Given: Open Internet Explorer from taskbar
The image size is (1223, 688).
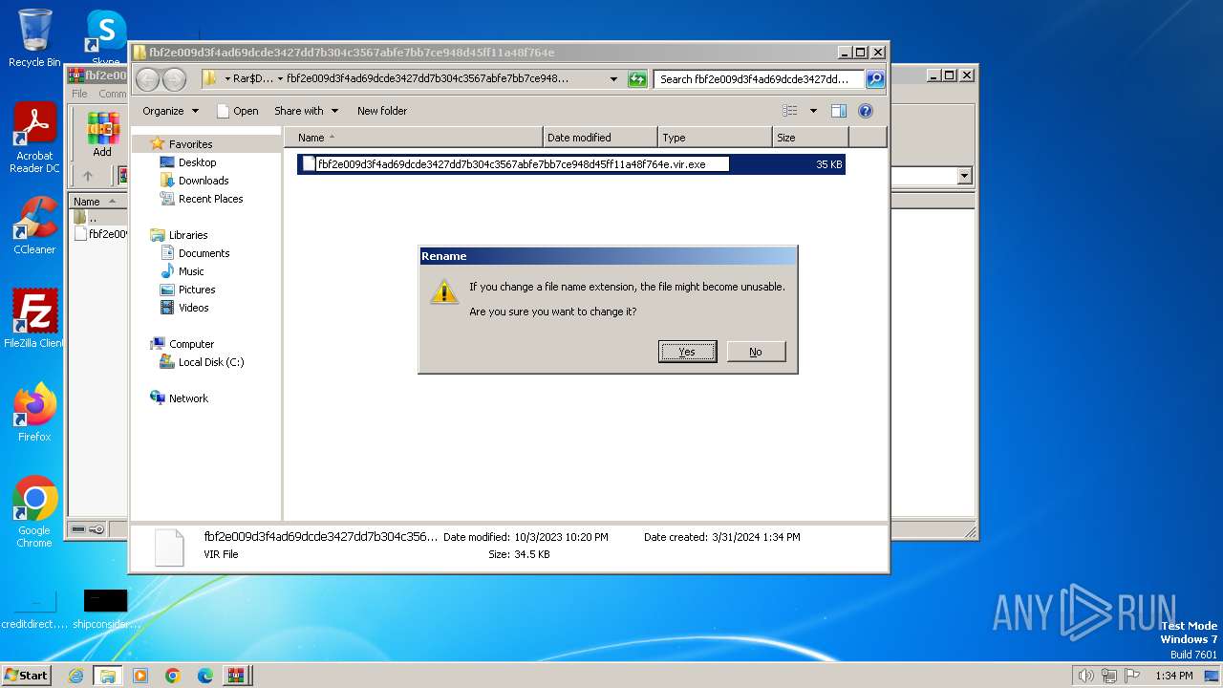Looking at the screenshot, I should (x=75, y=676).
